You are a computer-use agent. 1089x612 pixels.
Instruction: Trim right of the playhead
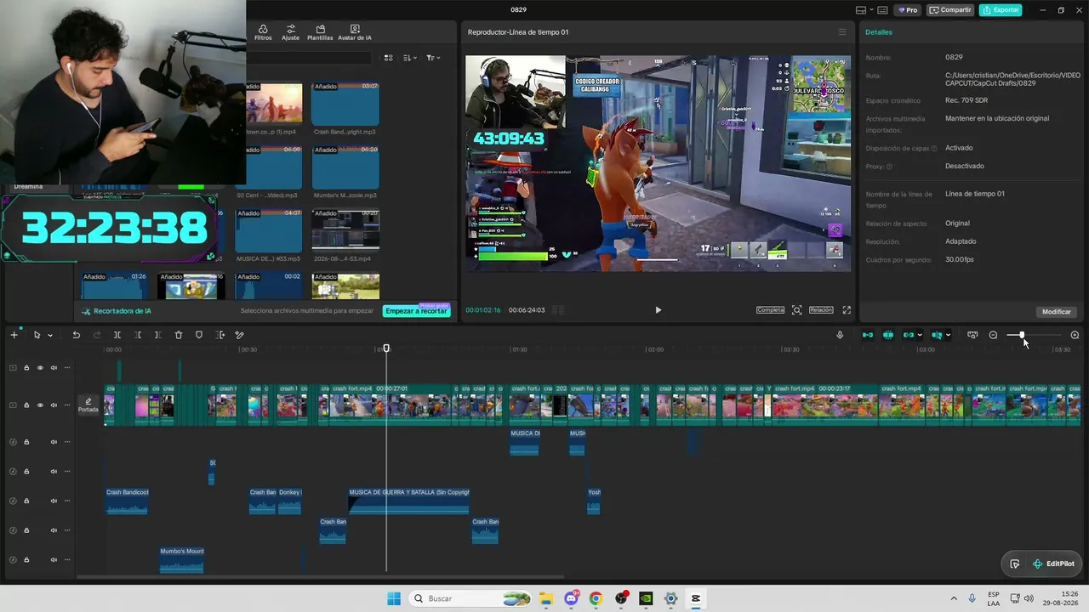(157, 335)
